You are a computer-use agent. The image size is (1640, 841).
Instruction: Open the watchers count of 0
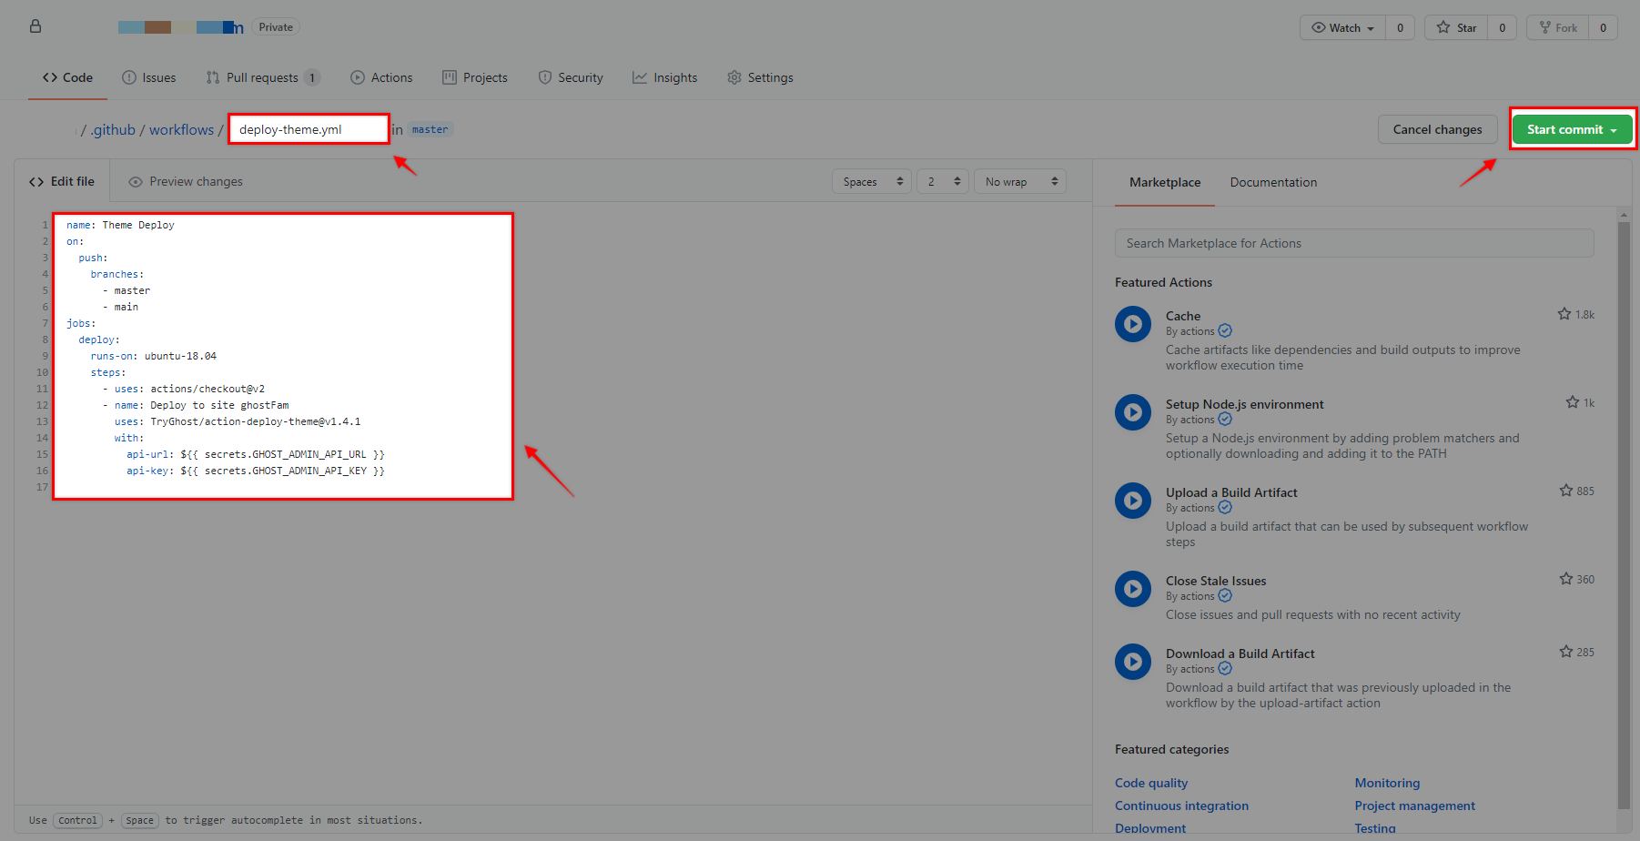click(x=1400, y=27)
